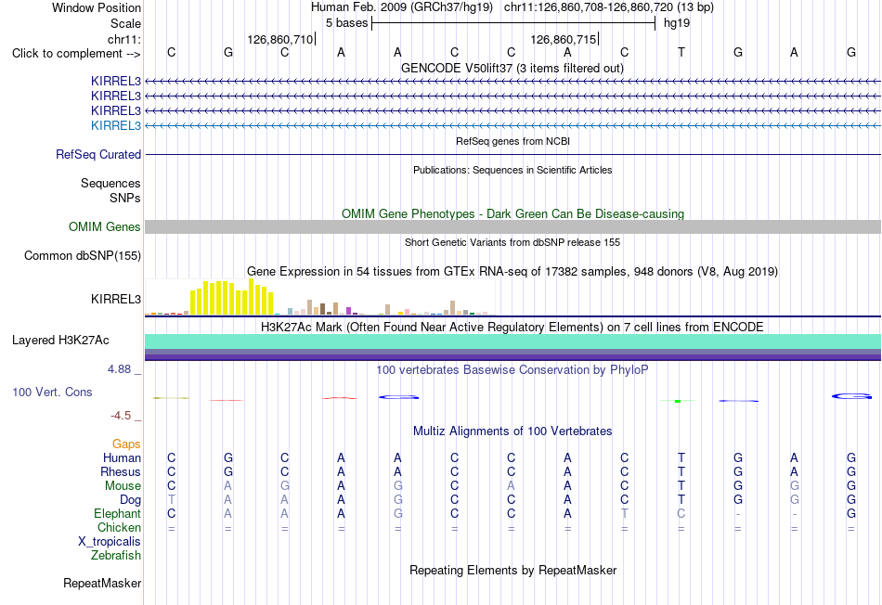
Task: Open Multiz Alignments of 100 Vertebrates title
Action: click(x=512, y=431)
